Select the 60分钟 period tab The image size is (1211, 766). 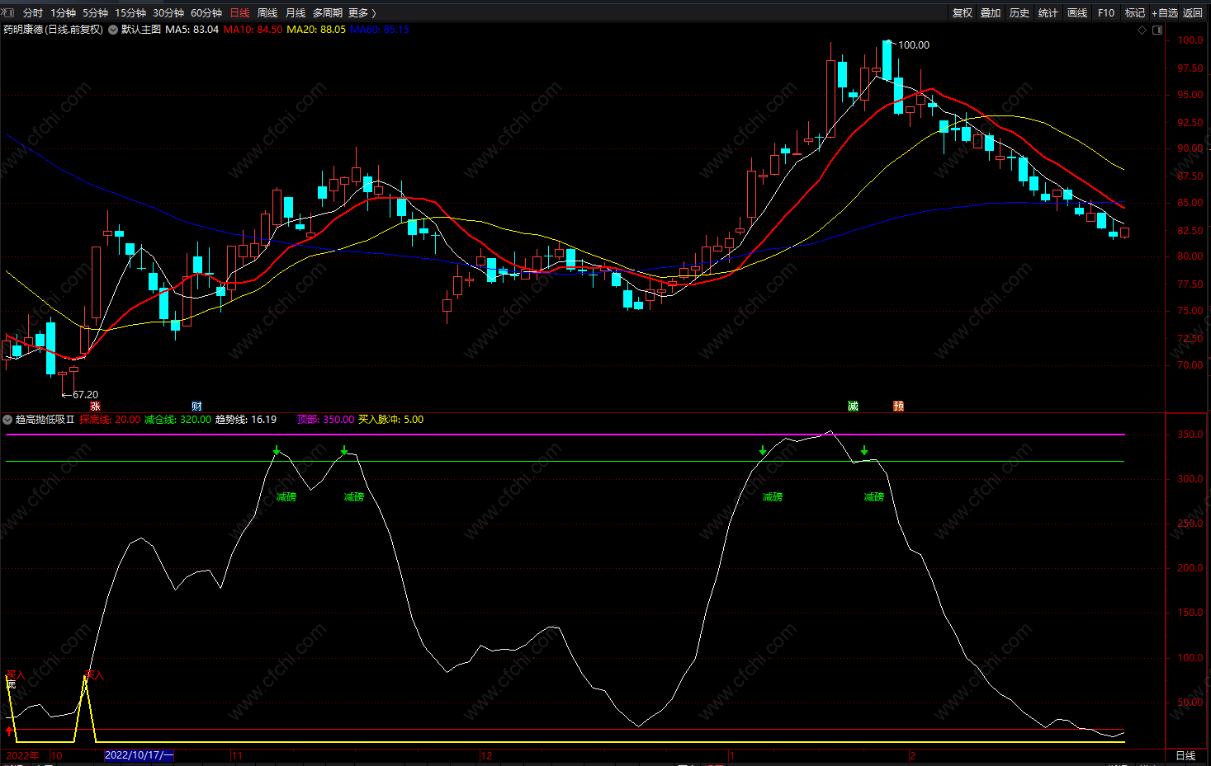[206, 13]
